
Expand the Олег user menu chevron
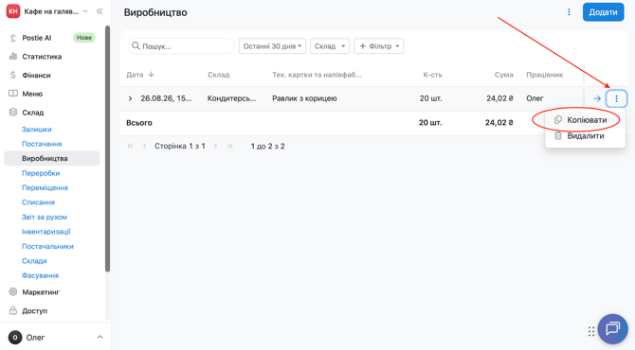(100, 337)
